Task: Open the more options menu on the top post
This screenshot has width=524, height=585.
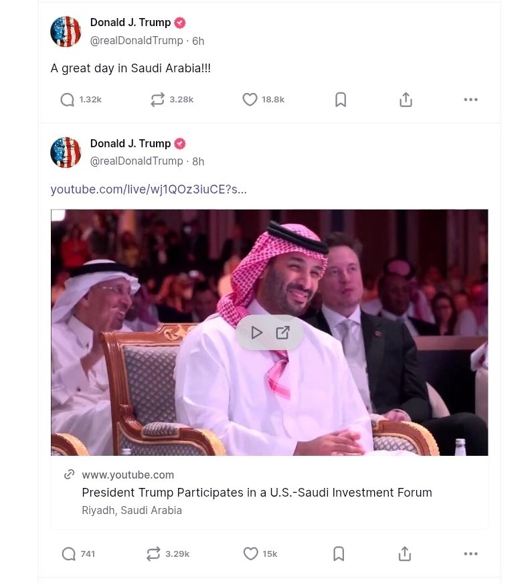Action: [x=471, y=99]
